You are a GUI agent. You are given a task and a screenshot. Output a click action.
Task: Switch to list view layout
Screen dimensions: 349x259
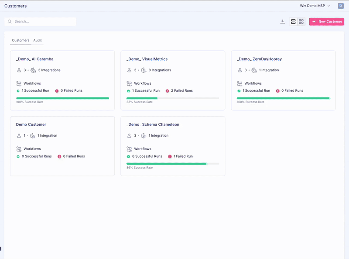pyautogui.click(x=293, y=21)
